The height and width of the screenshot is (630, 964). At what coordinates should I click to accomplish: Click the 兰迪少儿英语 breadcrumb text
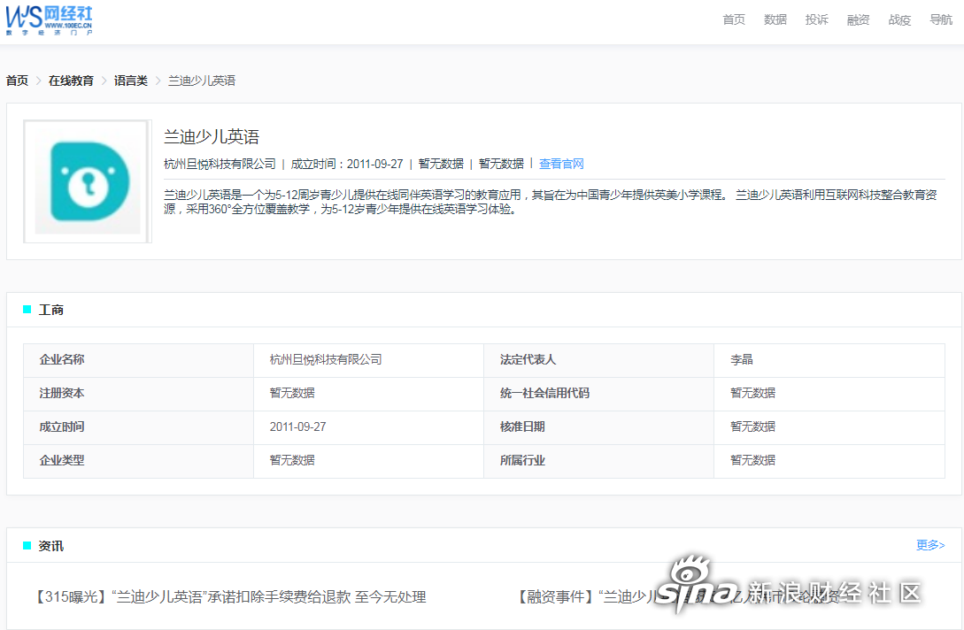pos(202,81)
